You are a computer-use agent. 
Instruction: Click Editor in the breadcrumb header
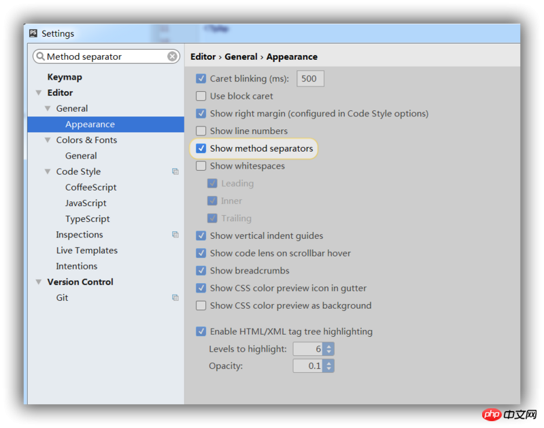coord(203,56)
